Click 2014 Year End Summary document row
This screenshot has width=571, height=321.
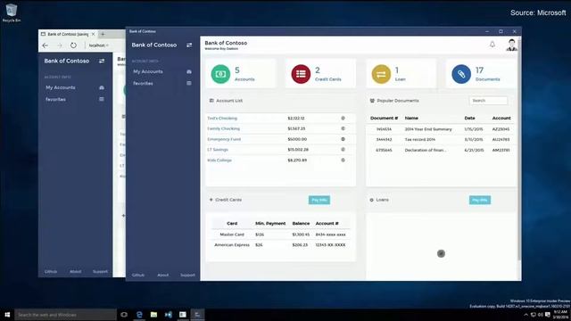(x=442, y=129)
